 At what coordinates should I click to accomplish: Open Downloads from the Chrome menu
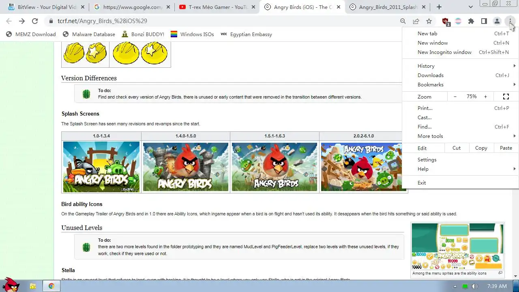click(460, 75)
